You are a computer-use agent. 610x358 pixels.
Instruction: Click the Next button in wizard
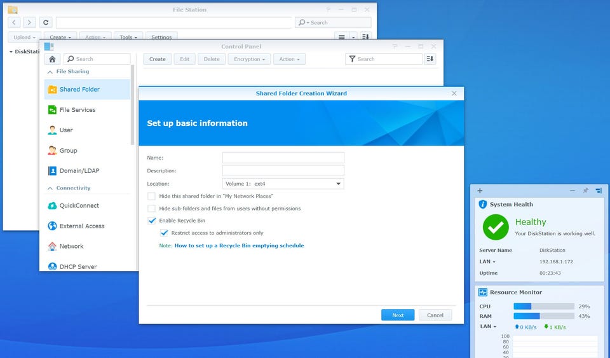pos(398,315)
